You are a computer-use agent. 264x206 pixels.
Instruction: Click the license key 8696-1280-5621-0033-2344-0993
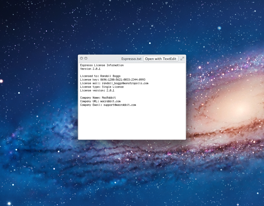tap(123, 80)
